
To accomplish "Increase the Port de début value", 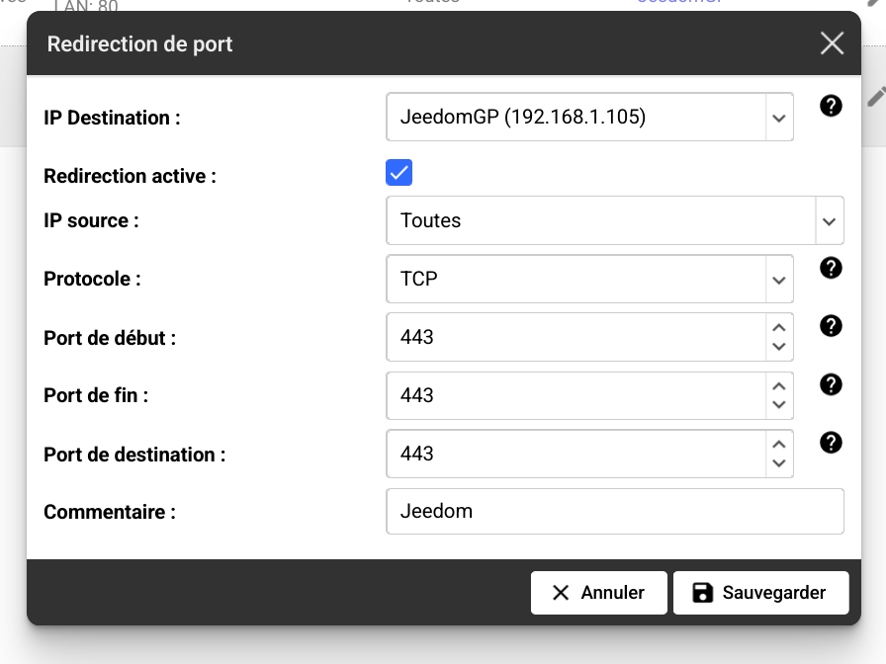I will (779, 327).
